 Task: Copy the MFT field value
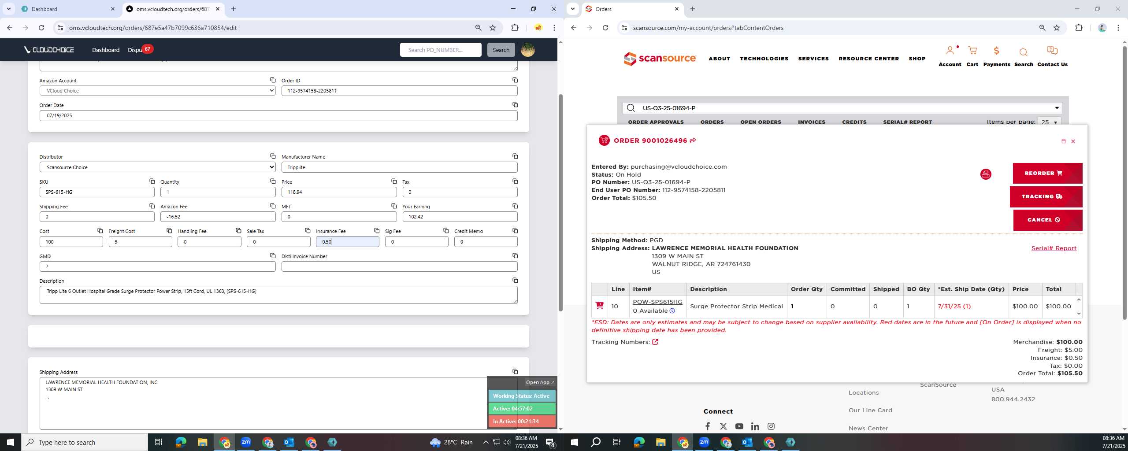pyautogui.click(x=394, y=206)
